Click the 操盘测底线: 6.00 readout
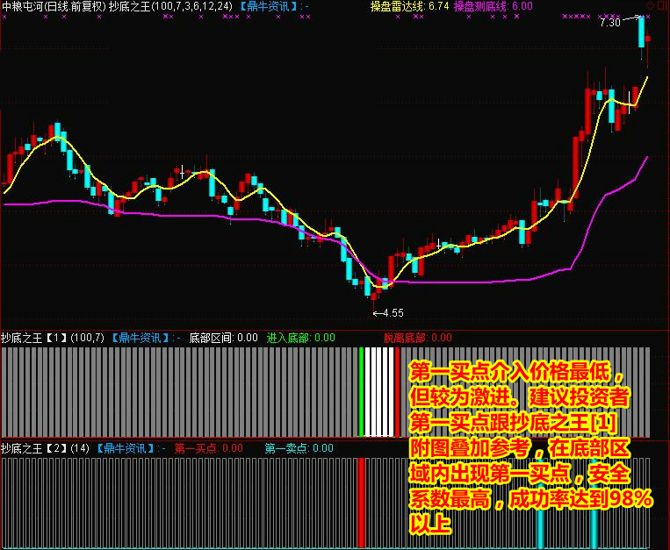Viewport: 670px width, 550px height. pyautogui.click(x=493, y=6)
